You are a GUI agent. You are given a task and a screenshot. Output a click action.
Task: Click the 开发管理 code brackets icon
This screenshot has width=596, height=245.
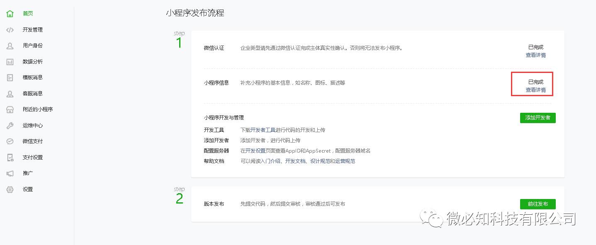(10, 30)
